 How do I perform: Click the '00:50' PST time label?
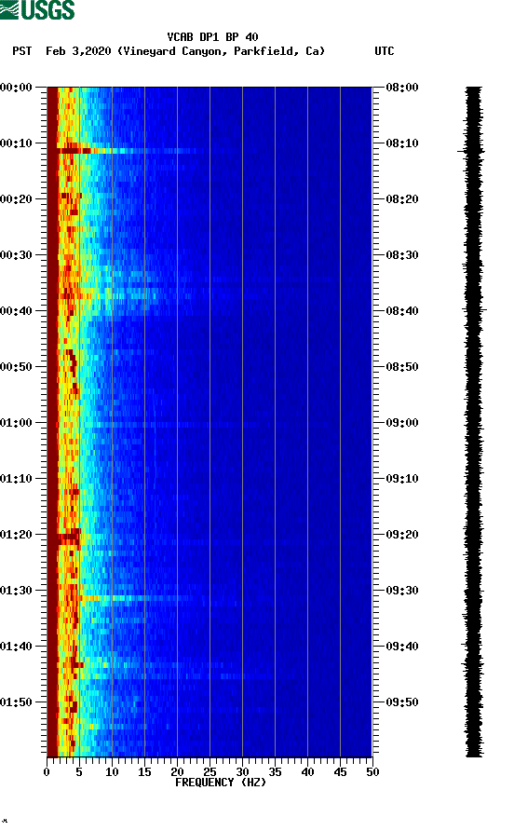point(16,367)
